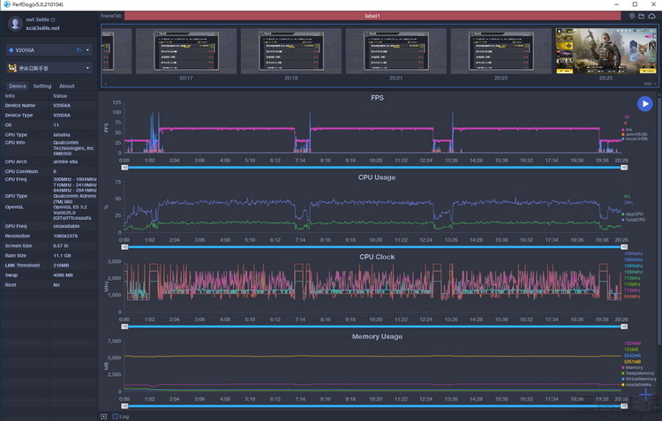
Task: Enable the Log checkbox
Action: pyautogui.click(x=116, y=417)
